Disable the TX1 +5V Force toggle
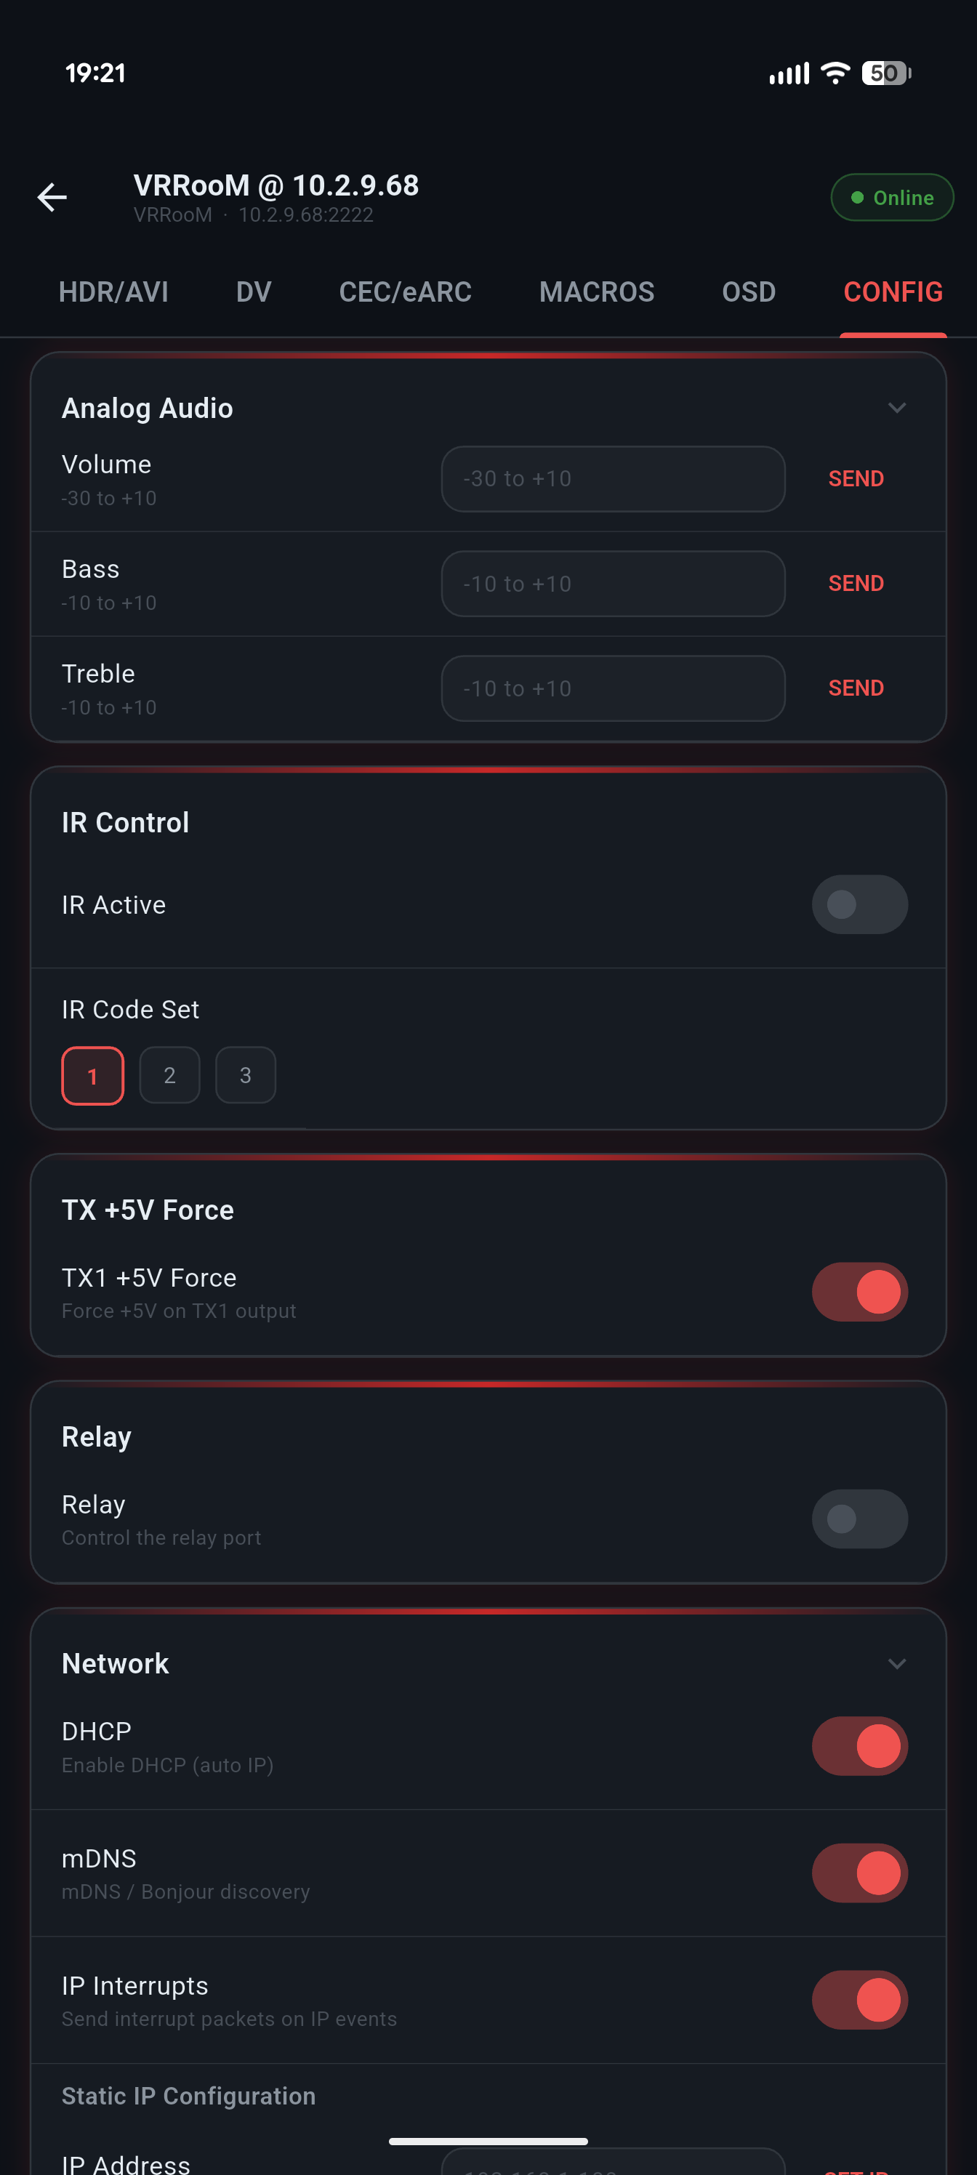Image resolution: width=977 pixels, height=2175 pixels. click(x=860, y=1292)
